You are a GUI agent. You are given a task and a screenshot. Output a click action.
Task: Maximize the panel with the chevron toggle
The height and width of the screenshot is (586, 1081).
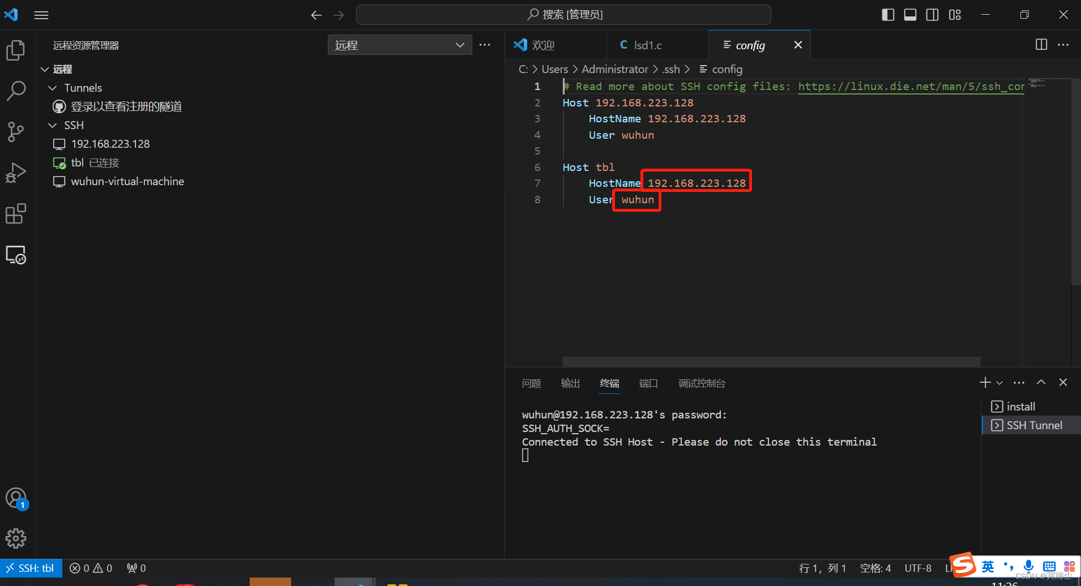[1041, 382]
